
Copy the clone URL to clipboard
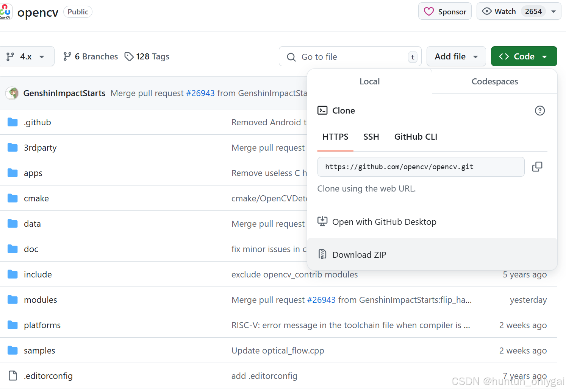(537, 167)
